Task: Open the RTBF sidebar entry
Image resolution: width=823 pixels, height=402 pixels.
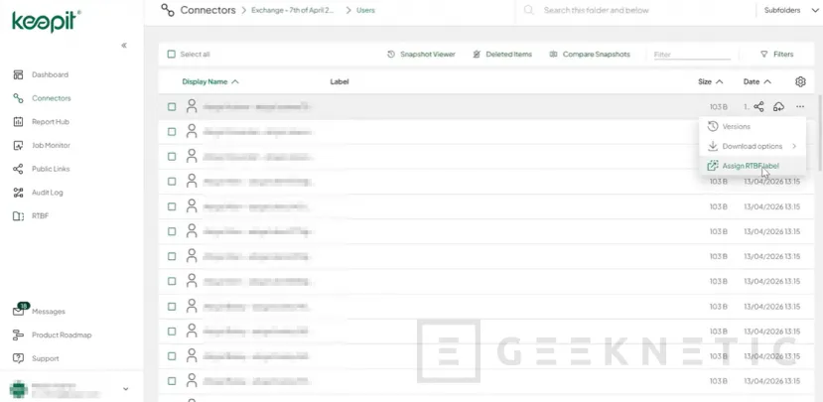Action: [31, 215]
